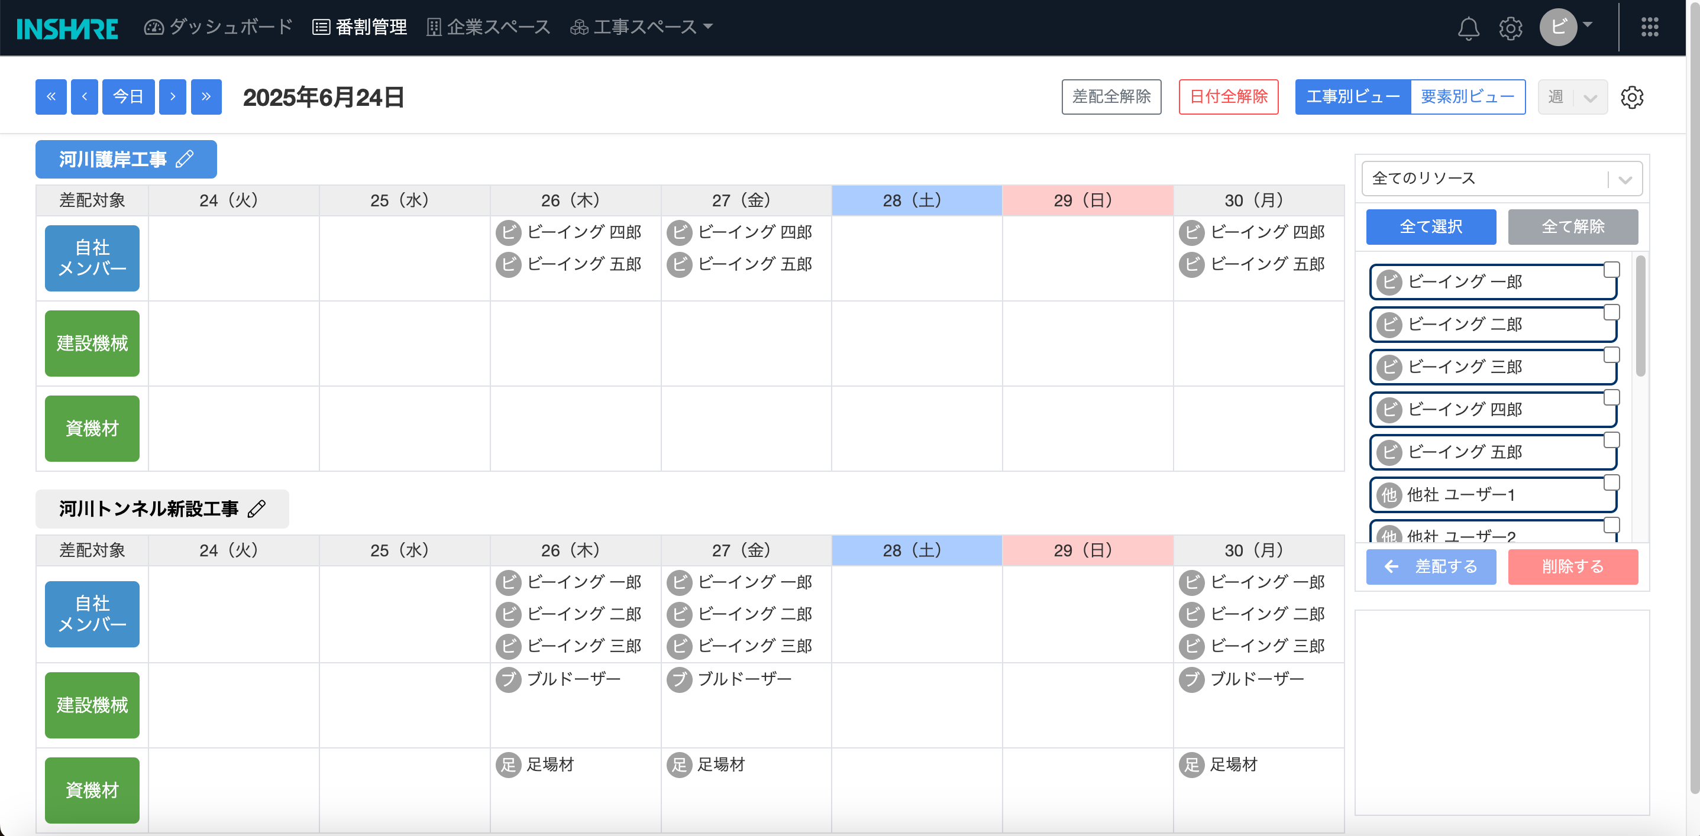Click 自社メンバー in 河川護岸工事 table
This screenshot has width=1700, height=836.
92,258
